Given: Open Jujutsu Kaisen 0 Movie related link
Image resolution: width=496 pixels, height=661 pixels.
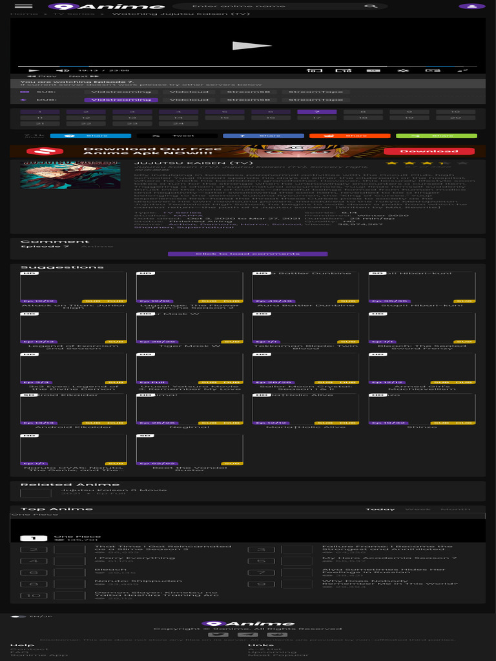Looking at the screenshot, I should coord(114,490).
